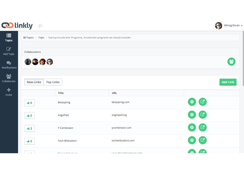Click the betaspring.com URL

pyautogui.click(x=121, y=102)
